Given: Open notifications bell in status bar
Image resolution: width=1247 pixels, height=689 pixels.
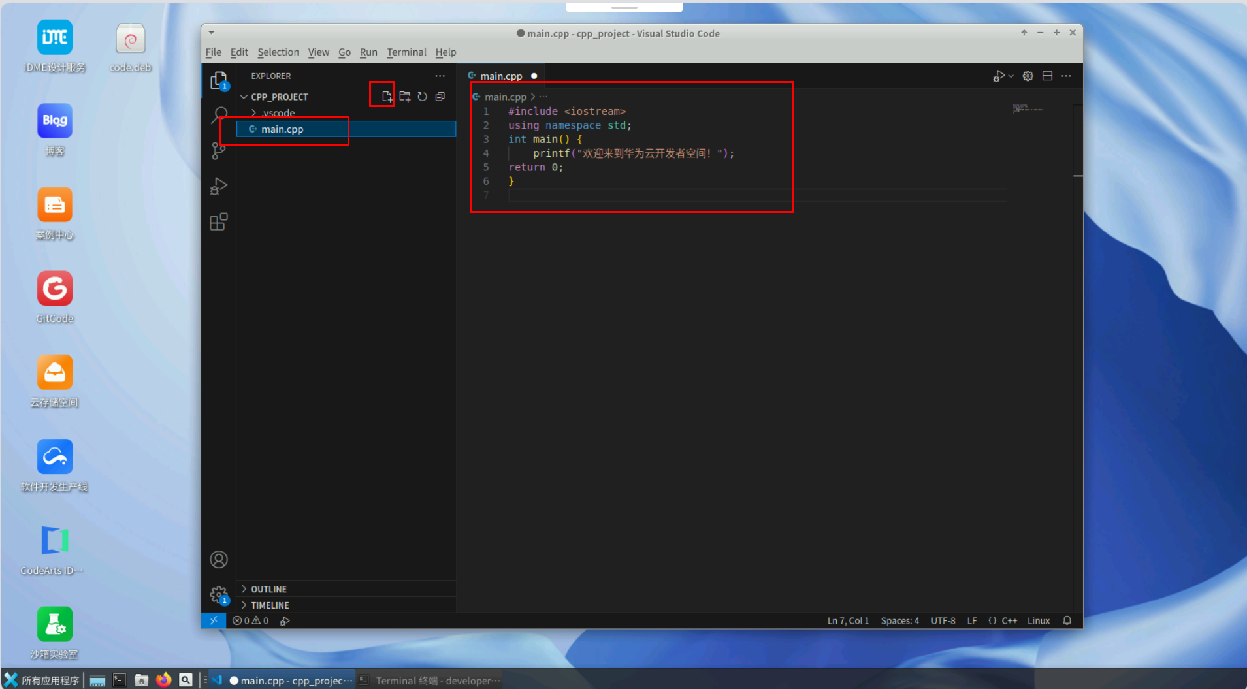Looking at the screenshot, I should coord(1067,620).
